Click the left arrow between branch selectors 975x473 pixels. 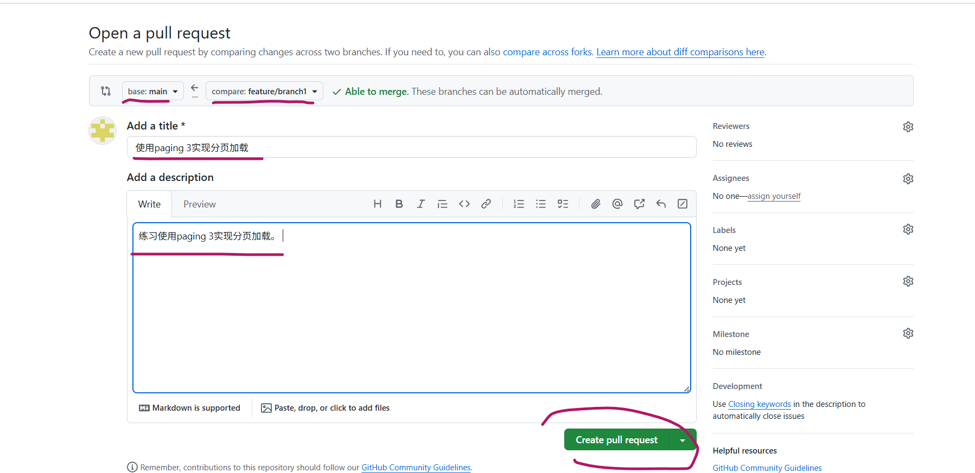coord(195,88)
